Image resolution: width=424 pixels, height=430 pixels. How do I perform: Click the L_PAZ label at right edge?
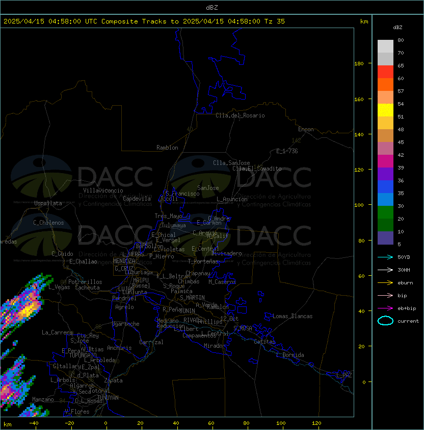(344, 375)
